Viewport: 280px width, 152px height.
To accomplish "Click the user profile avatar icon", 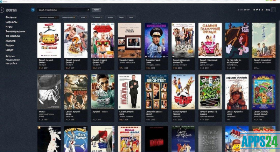I will click(273, 10).
